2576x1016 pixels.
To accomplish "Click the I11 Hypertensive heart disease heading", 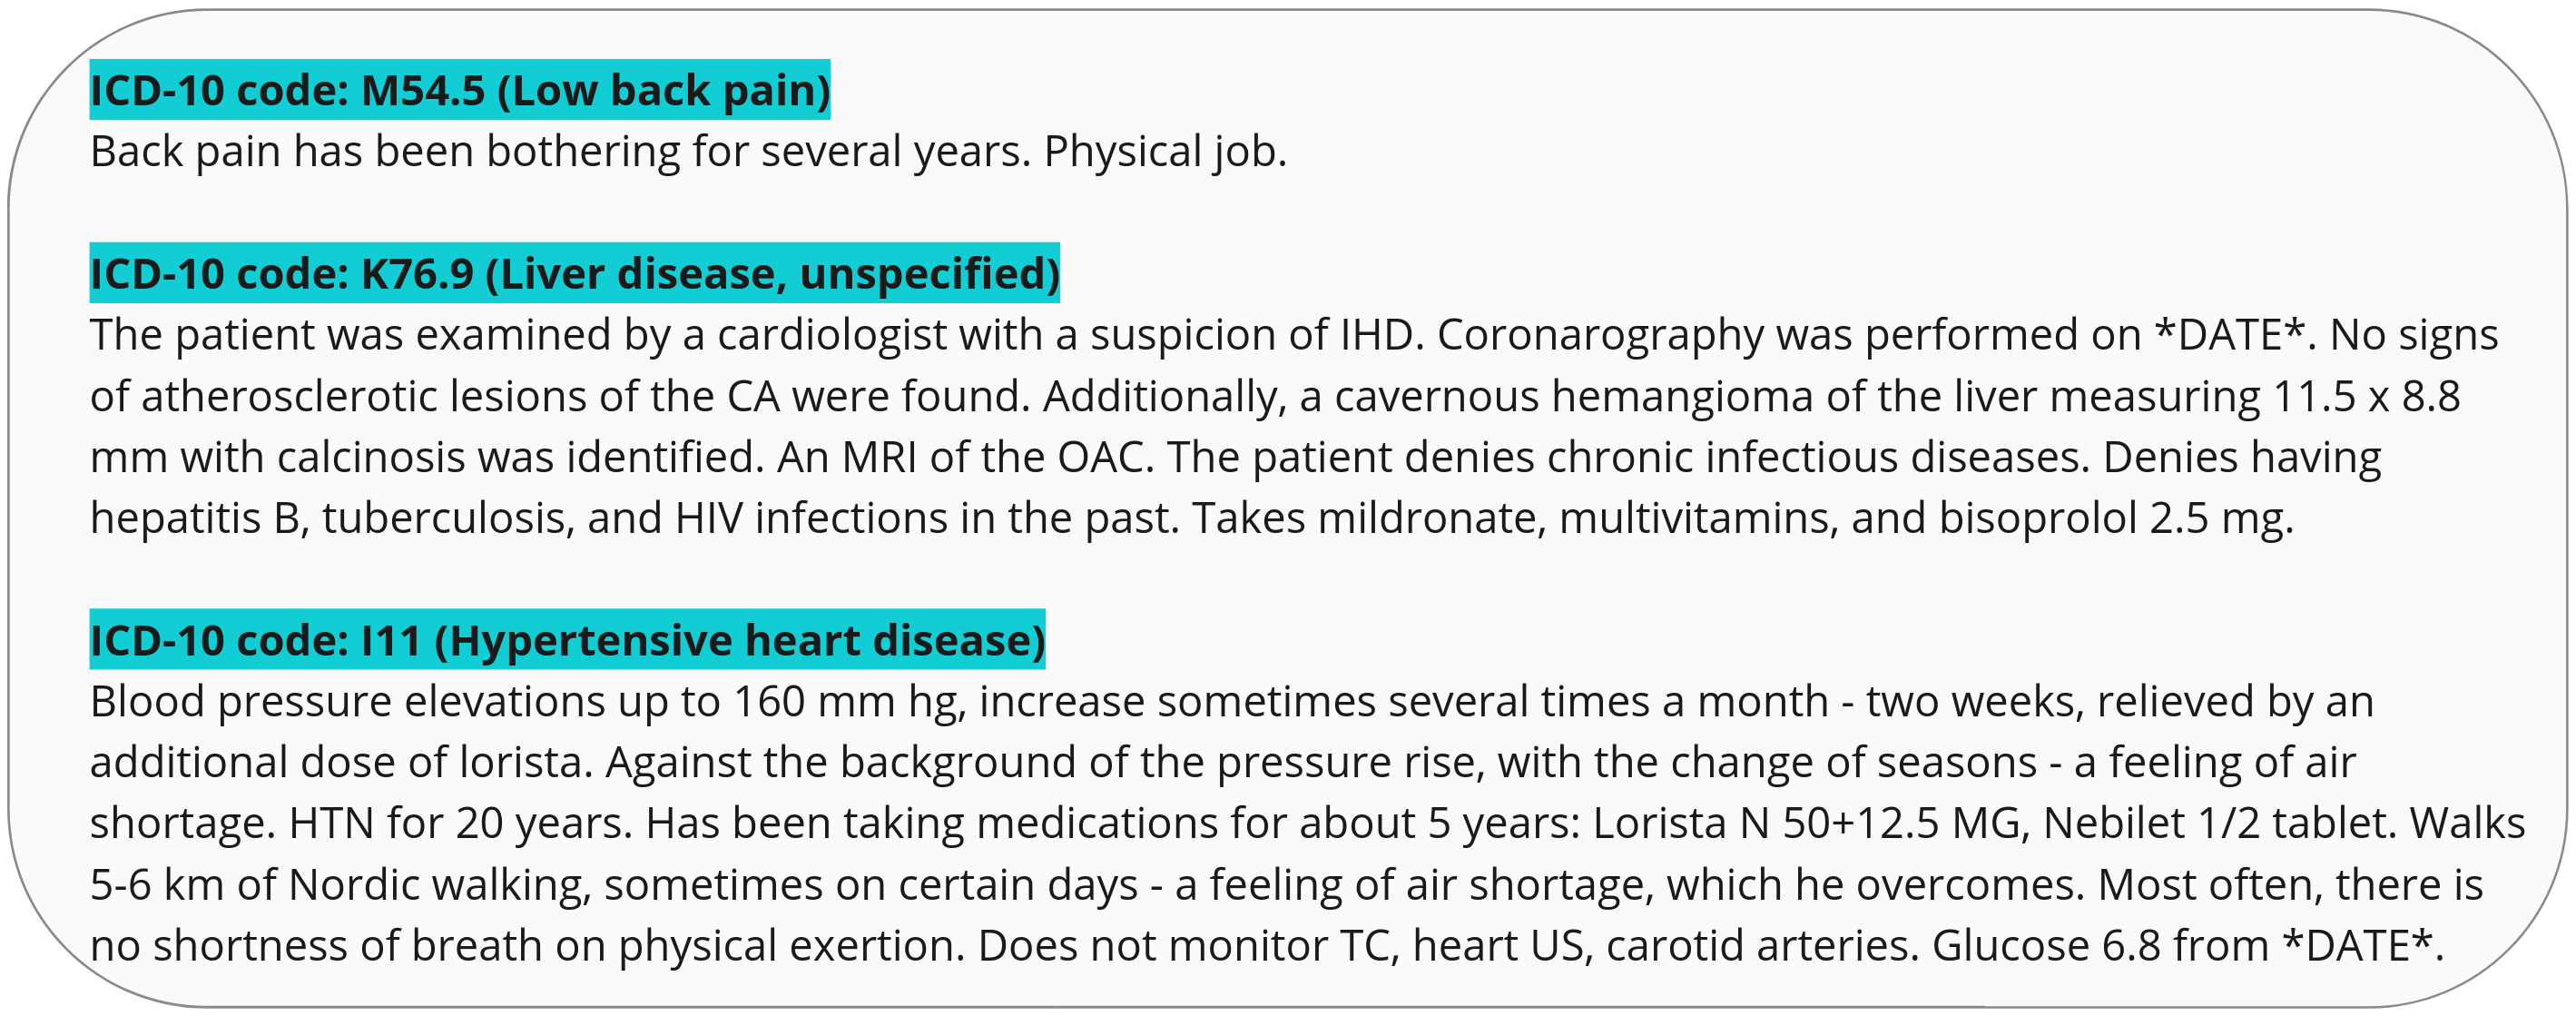I will pos(567,640).
